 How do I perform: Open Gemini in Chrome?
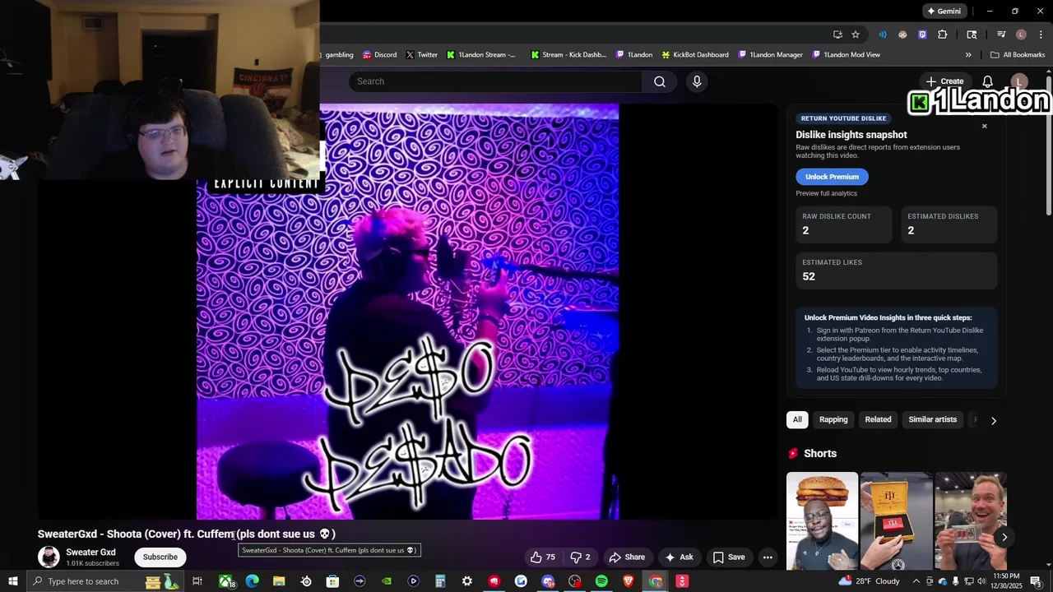pyautogui.click(x=944, y=12)
